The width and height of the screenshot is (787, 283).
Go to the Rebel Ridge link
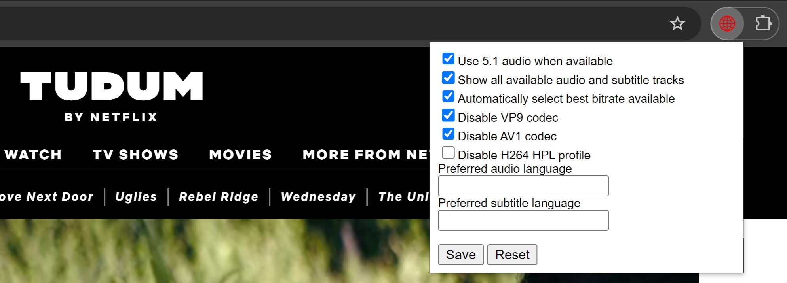[x=219, y=197]
